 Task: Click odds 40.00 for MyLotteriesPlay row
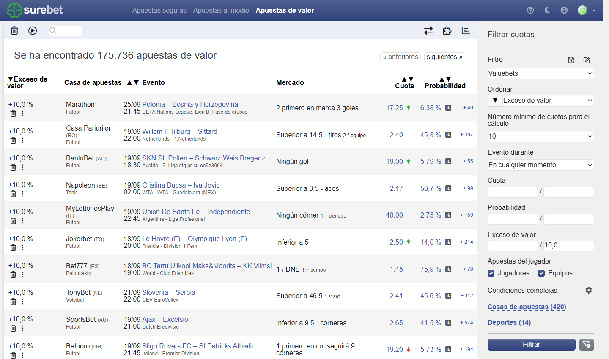click(x=395, y=215)
